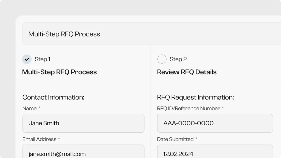Select the Step 2 label text
The image size is (281, 158).
pos(178,59)
